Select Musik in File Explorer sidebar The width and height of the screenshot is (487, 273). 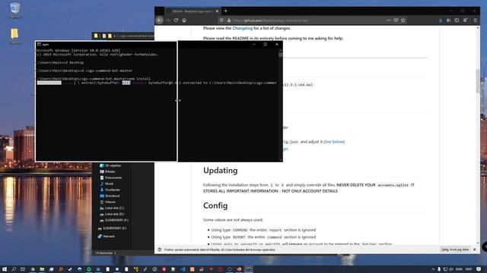(107, 184)
